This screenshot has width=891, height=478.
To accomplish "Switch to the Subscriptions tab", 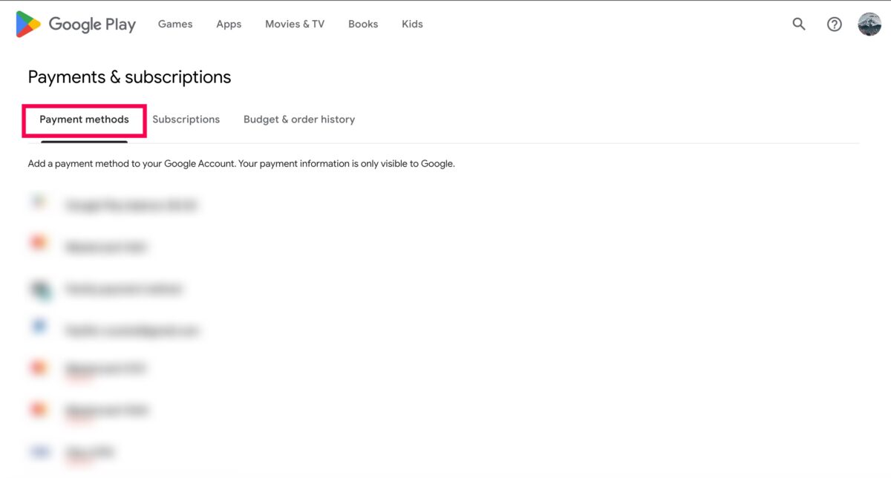I will [x=186, y=119].
